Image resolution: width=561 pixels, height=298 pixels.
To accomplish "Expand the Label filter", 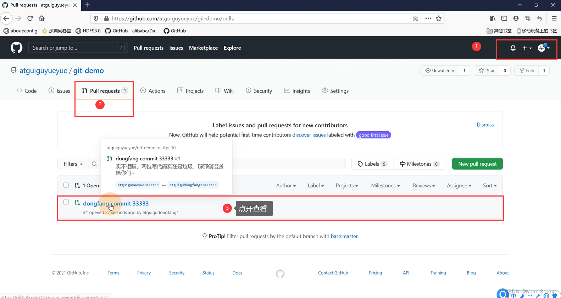I will pos(316,186).
